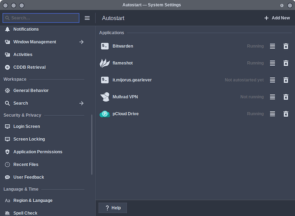Expand the Window Management submenu arrow
The height and width of the screenshot is (216, 295).
(x=81, y=42)
